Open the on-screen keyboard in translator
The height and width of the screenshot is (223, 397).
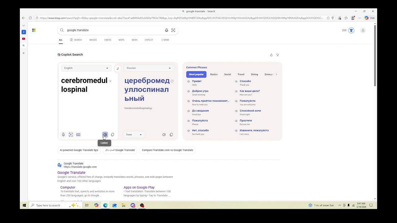(78, 135)
